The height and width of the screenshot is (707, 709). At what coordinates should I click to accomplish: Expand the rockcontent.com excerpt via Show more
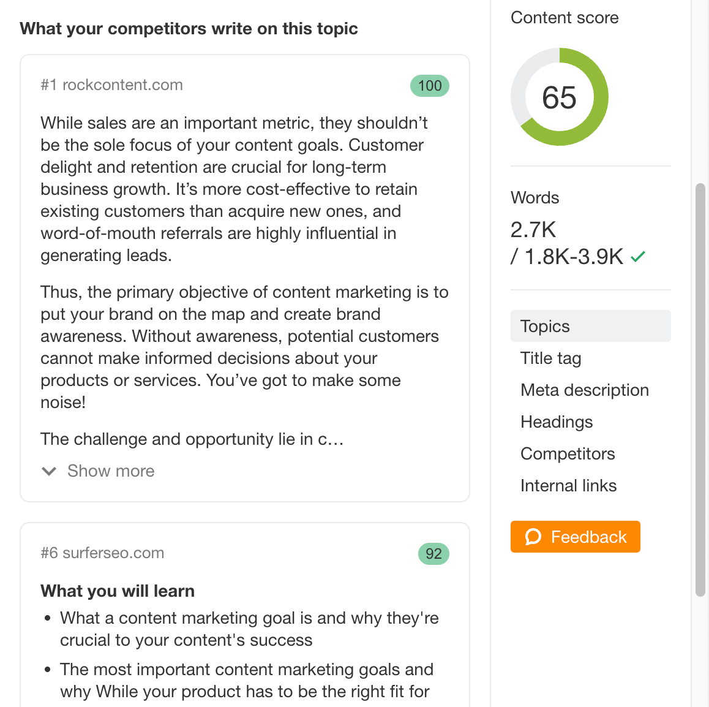pos(110,471)
